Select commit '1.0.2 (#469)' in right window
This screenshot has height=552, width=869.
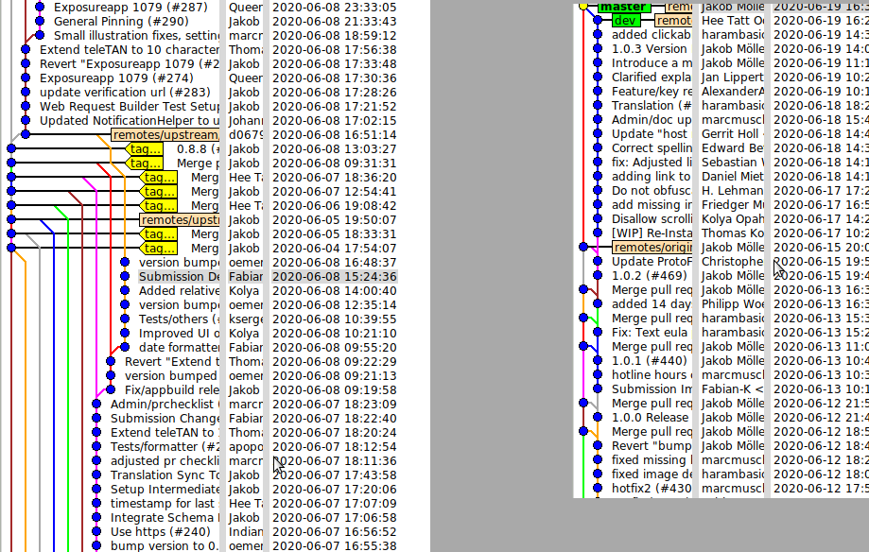point(649,275)
